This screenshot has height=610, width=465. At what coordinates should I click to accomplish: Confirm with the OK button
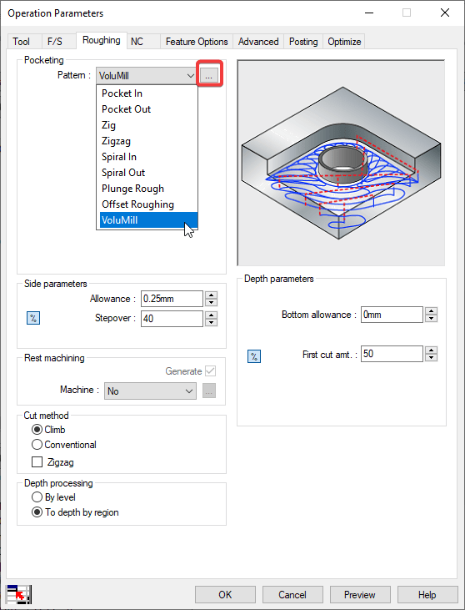225,594
